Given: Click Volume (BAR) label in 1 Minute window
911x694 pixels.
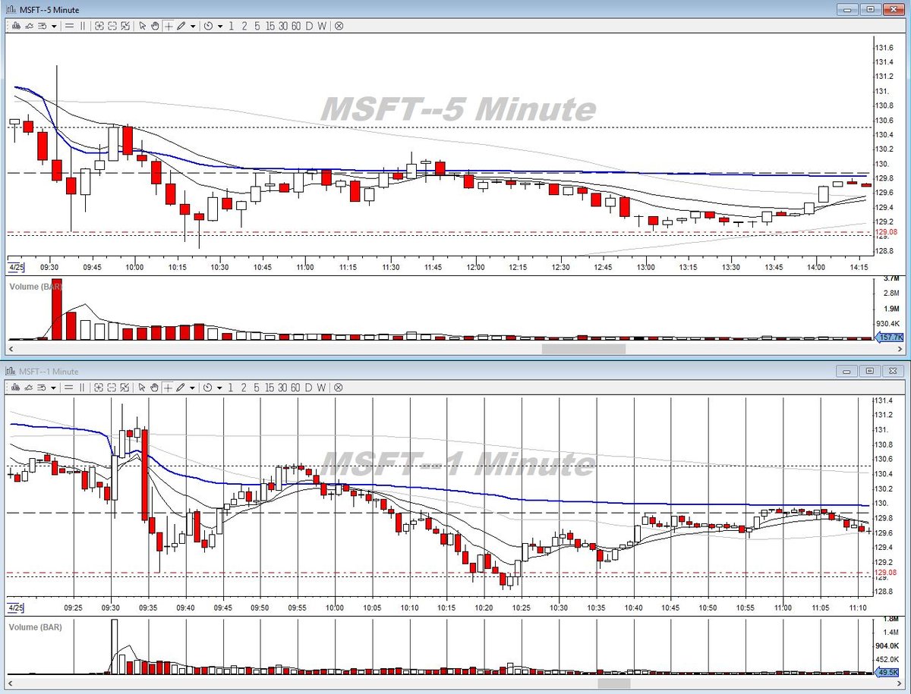Looking at the screenshot, I should [35, 627].
